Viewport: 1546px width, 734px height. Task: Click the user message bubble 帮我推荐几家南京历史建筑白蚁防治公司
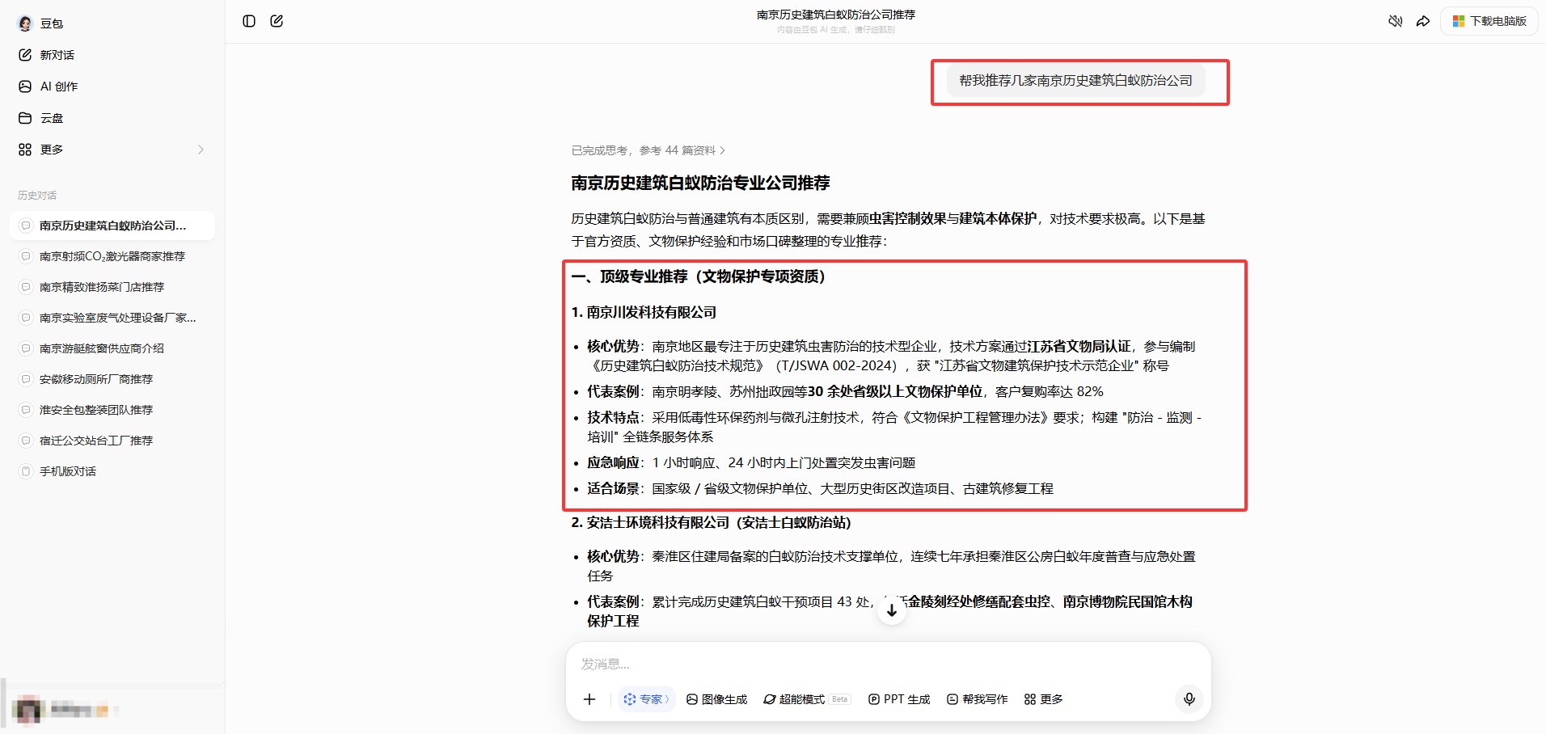pyautogui.click(x=1075, y=81)
